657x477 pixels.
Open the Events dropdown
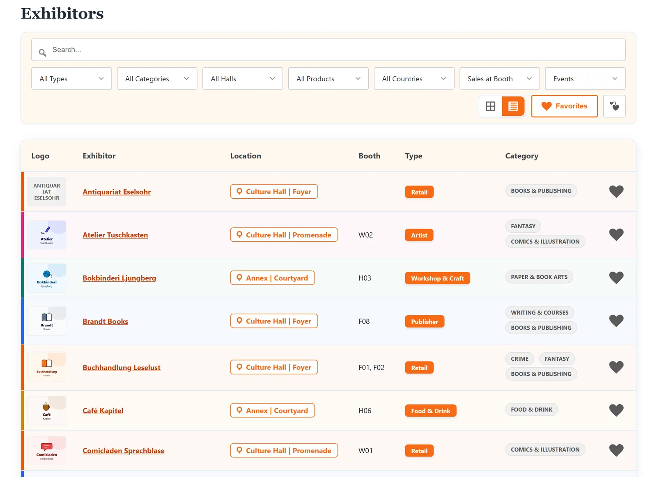[585, 78]
